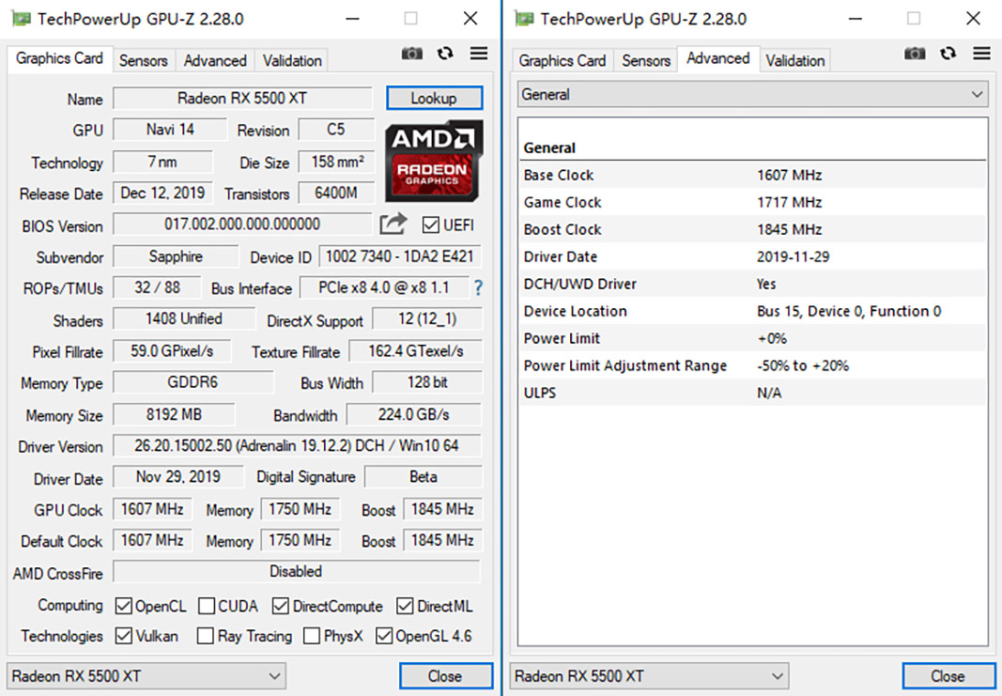Viewport: 1002px width, 696px height.
Task: Open the GPU selector dropdown in left window
Action: [x=146, y=676]
